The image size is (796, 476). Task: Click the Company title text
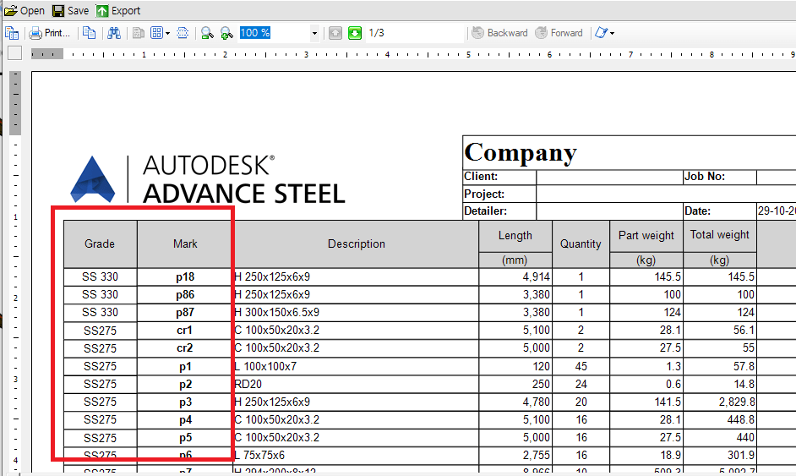(521, 152)
